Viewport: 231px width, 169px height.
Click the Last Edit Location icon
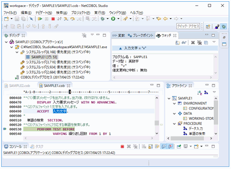pos(159,19)
